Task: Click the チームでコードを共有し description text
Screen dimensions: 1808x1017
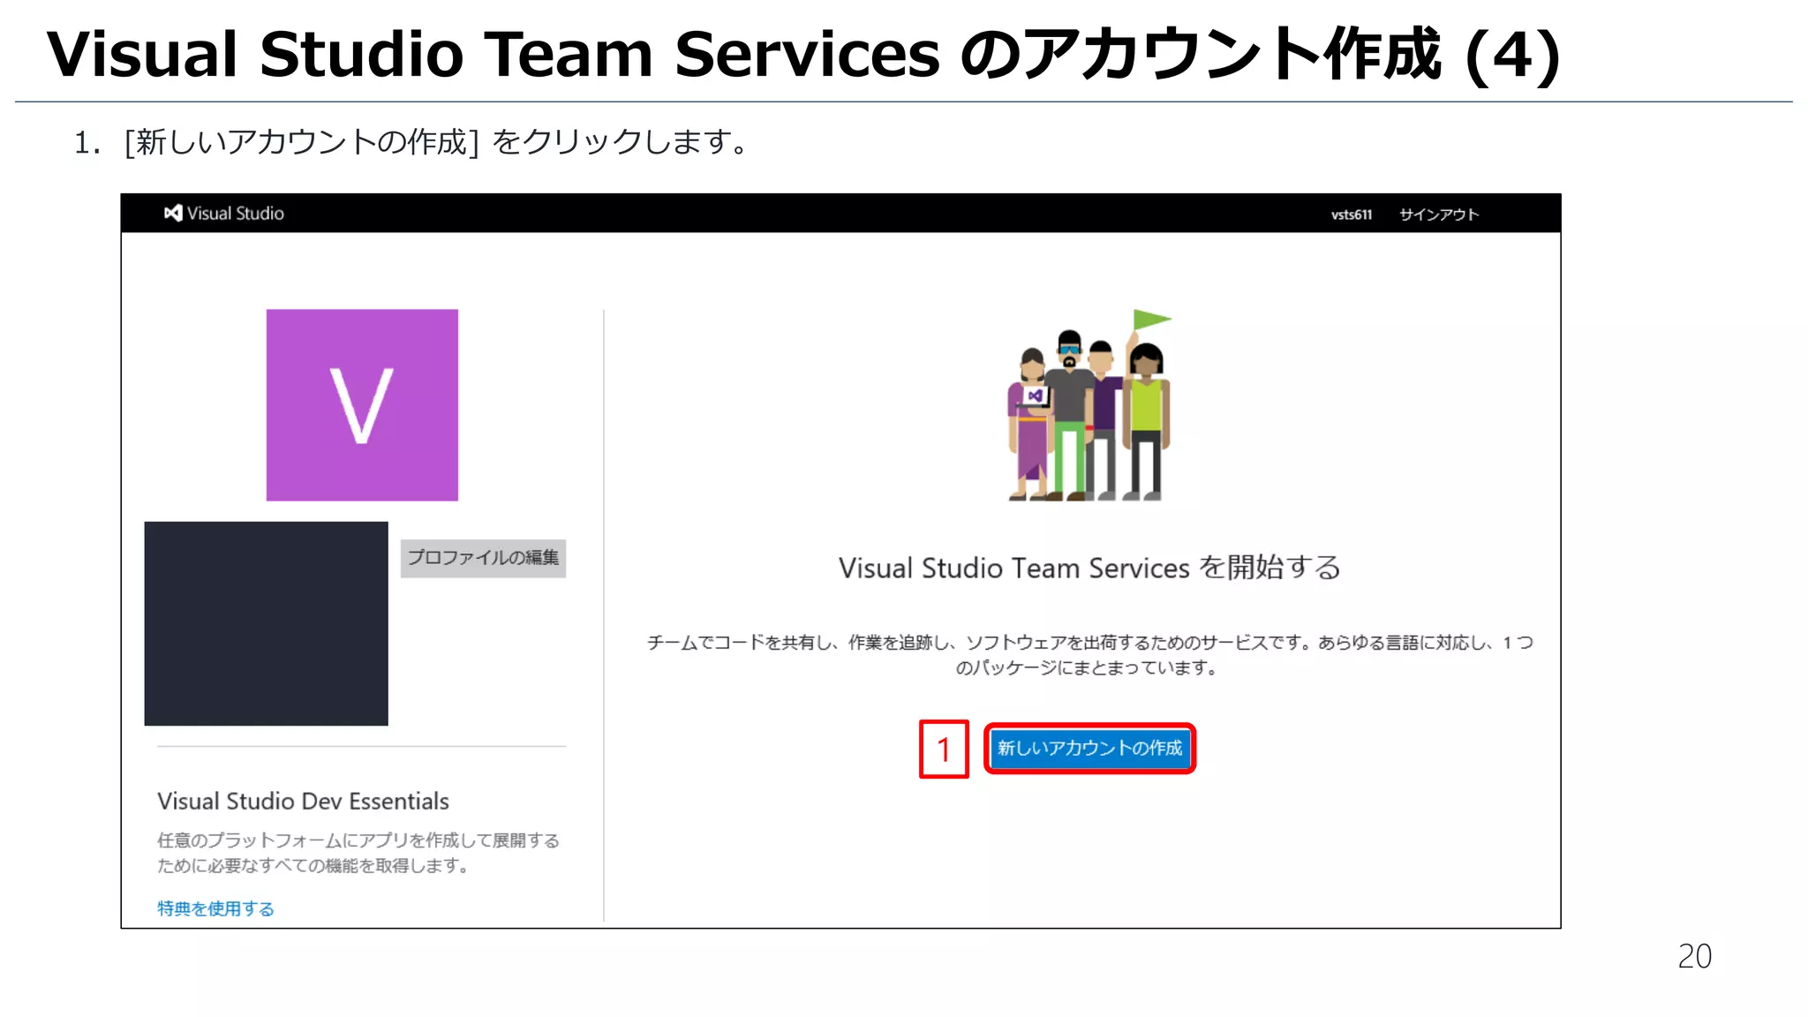Action: [x=1089, y=654]
